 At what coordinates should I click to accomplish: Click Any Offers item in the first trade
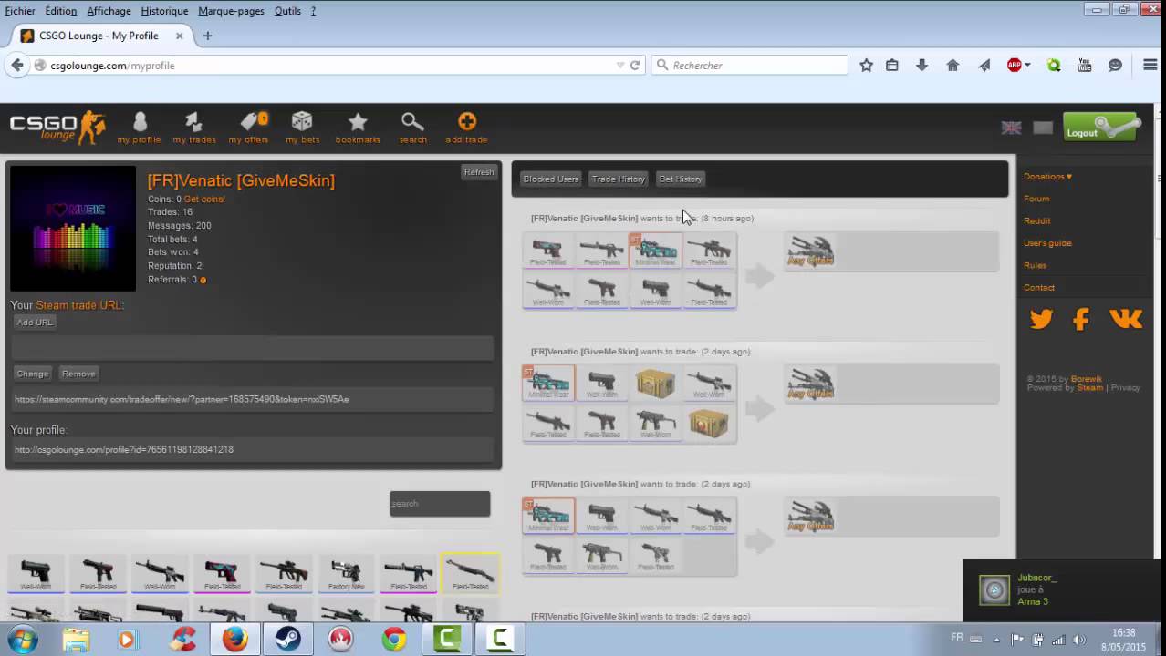[x=810, y=251]
